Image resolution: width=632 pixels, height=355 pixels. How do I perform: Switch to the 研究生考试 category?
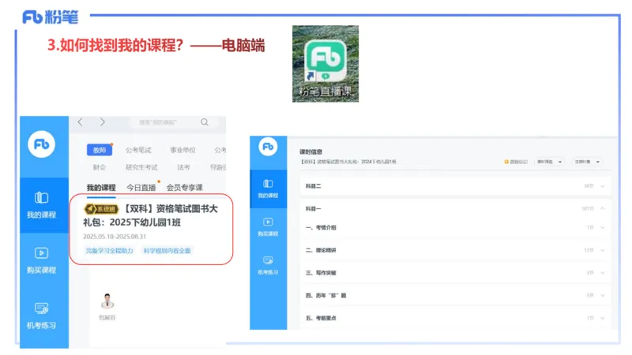pos(141,167)
